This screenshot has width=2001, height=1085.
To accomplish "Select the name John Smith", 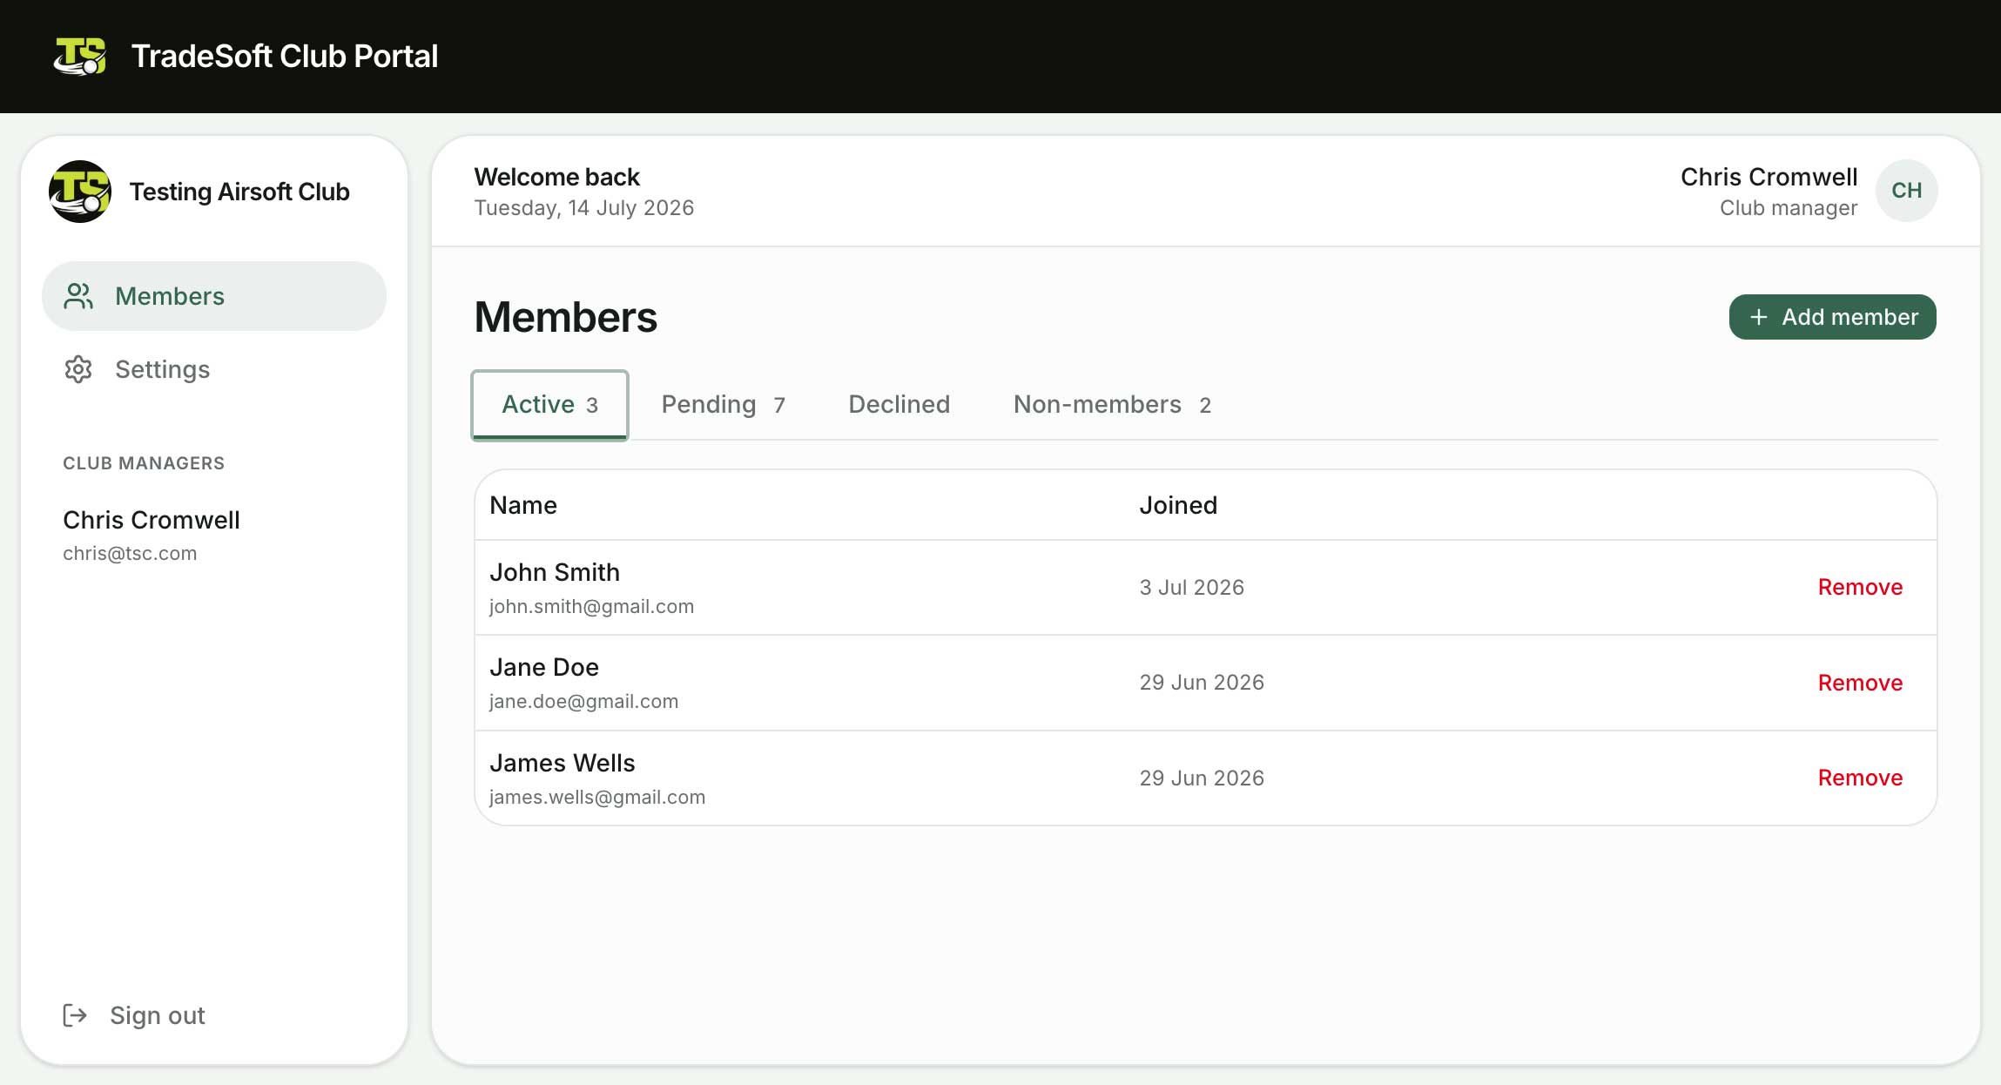I will (x=555, y=573).
